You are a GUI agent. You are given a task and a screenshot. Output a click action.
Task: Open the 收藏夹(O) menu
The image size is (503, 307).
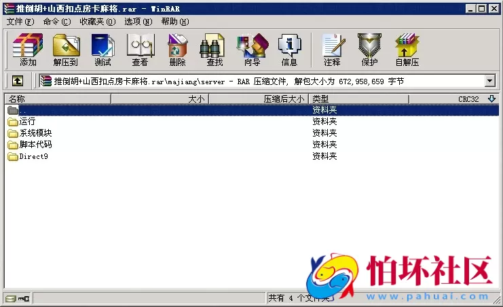pyautogui.click(x=98, y=22)
